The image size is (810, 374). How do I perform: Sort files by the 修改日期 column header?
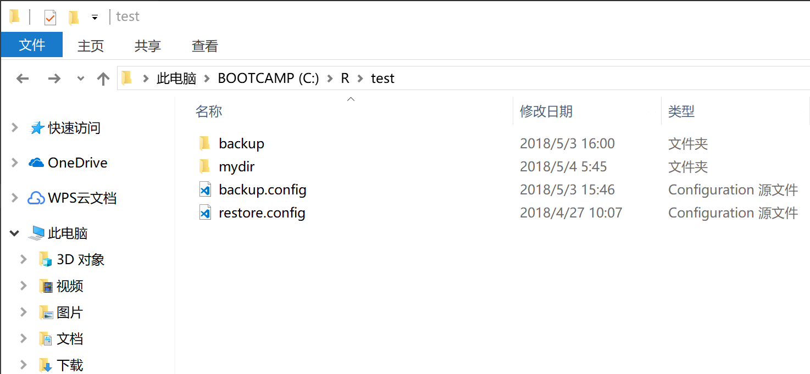546,111
